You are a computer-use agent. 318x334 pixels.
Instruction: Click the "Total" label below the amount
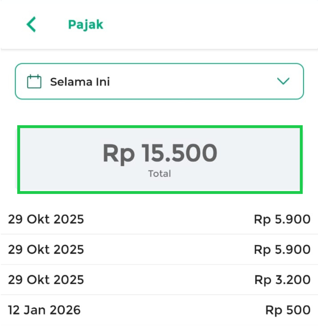[160, 174]
